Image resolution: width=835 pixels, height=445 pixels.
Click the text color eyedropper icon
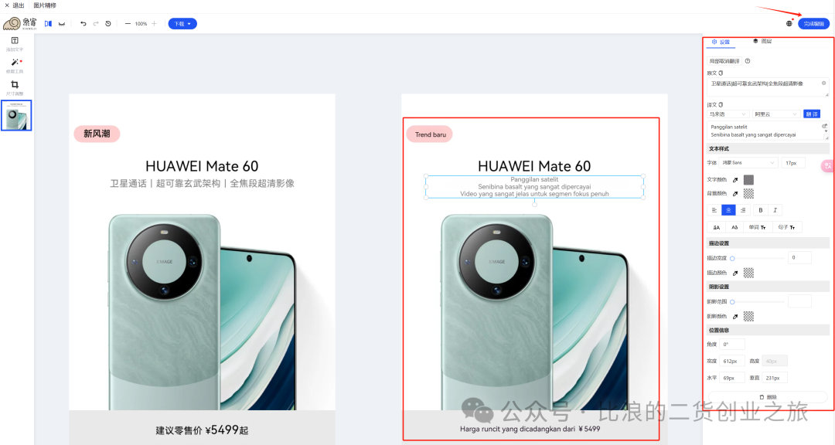coord(735,180)
